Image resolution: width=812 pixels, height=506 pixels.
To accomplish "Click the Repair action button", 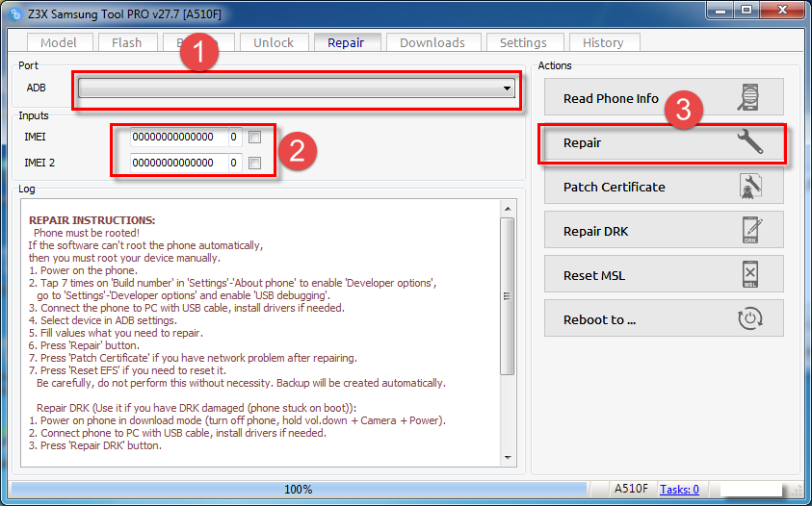I will point(664,142).
